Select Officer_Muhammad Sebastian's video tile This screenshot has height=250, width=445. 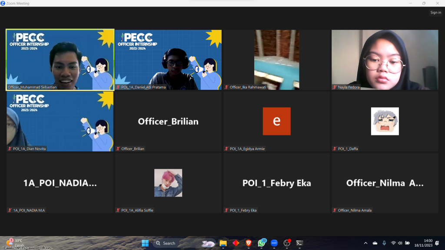(x=60, y=59)
